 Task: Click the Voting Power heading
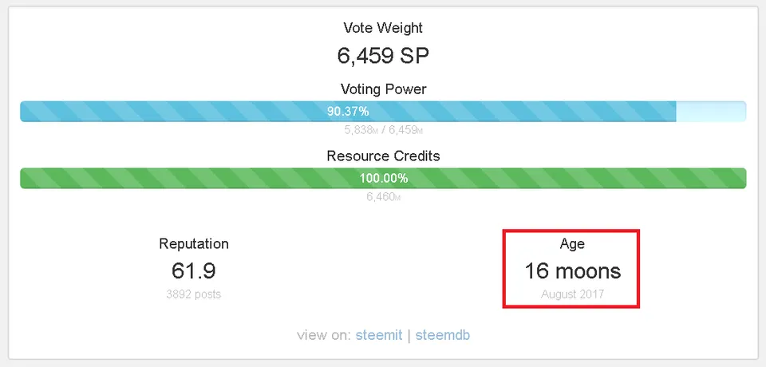(383, 89)
